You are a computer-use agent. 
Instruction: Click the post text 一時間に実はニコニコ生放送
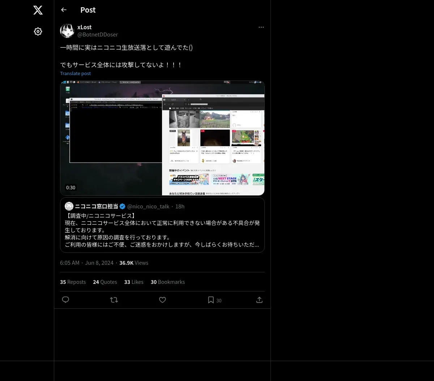(126, 47)
